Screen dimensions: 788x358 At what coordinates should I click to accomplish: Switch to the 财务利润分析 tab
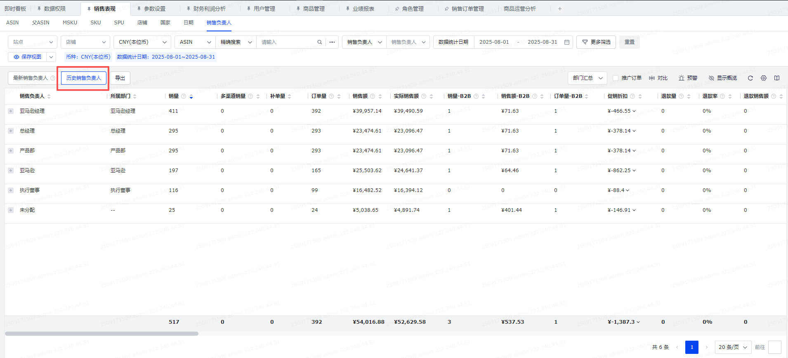tap(209, 9)
